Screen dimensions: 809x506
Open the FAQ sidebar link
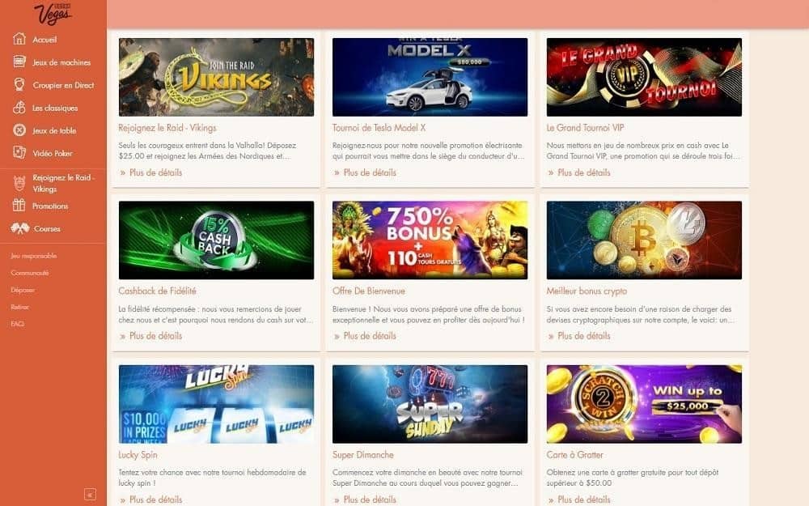click(18, 324)
